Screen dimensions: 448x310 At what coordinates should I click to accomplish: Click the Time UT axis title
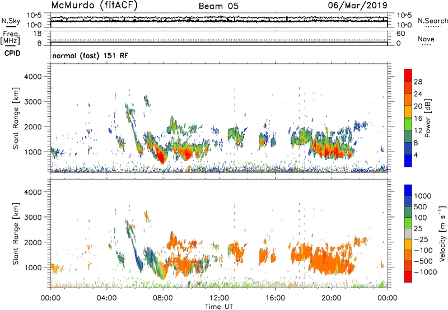(x=219, y=307)
